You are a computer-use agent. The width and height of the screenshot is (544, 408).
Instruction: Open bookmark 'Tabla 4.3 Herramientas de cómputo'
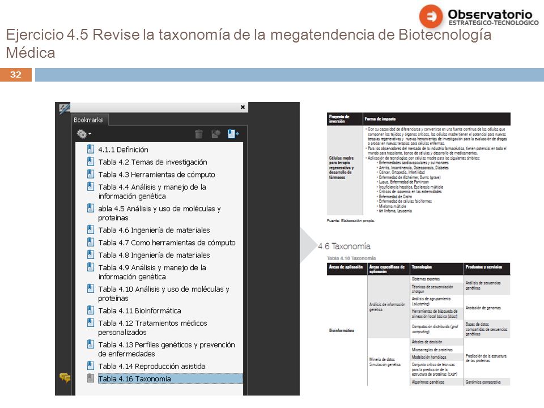156,175
